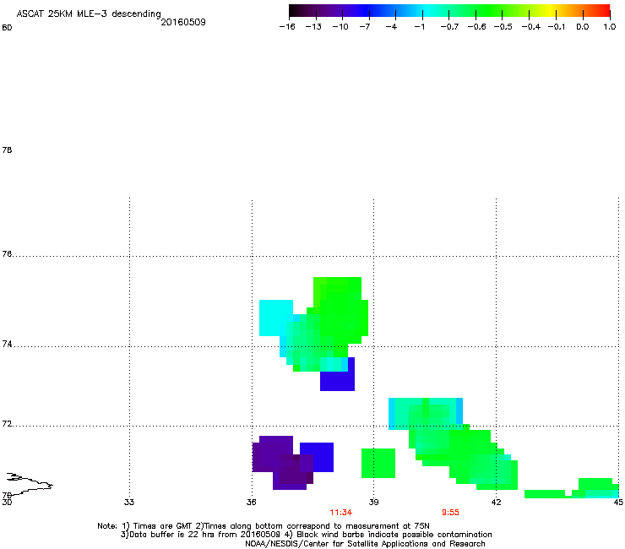Click the color bar label -16
The image size is (625, 549).
[x=287, y=27]
